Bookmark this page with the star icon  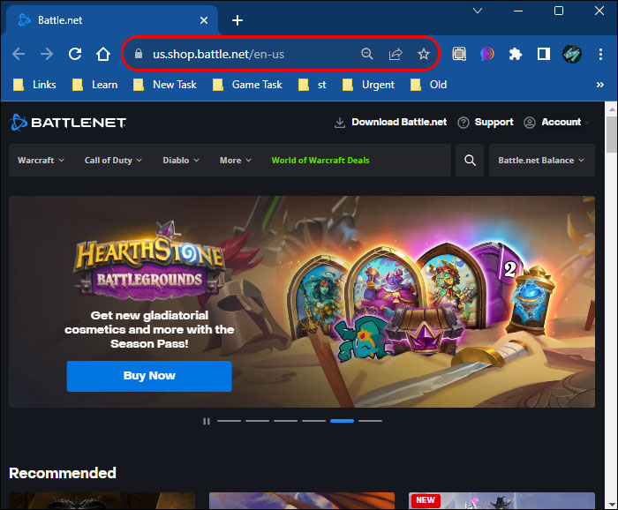click(x=424, y=54)
